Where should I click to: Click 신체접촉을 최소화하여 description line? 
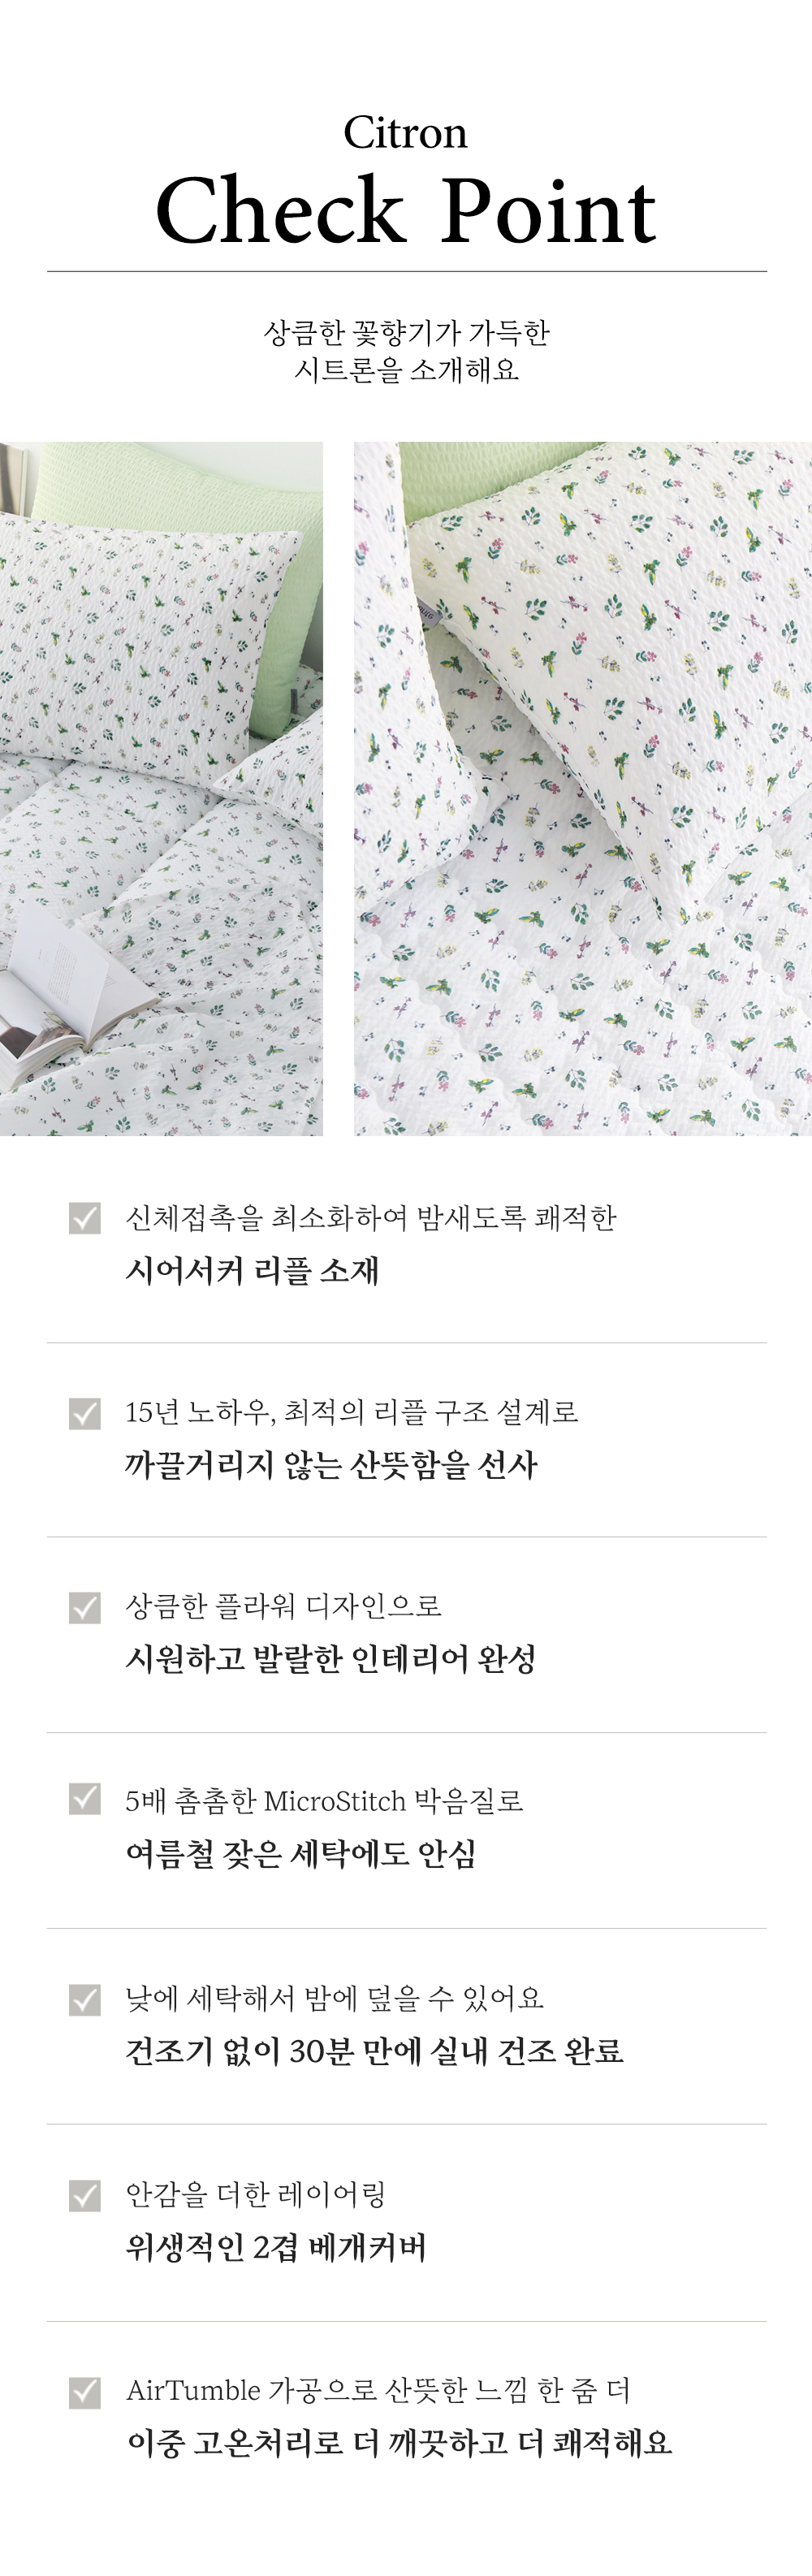coord(370,1218)
